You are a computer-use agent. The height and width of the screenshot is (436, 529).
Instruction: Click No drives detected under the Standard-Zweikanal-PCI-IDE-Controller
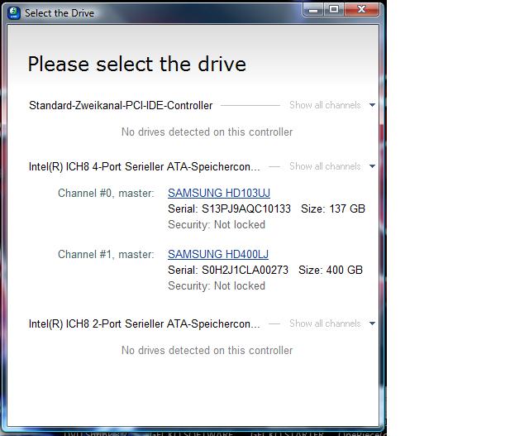(x=207, y=132)
